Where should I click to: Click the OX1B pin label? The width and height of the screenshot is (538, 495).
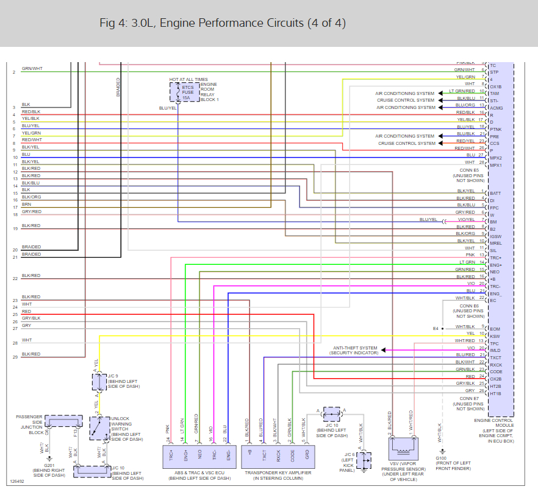click(x=496, y=87)
